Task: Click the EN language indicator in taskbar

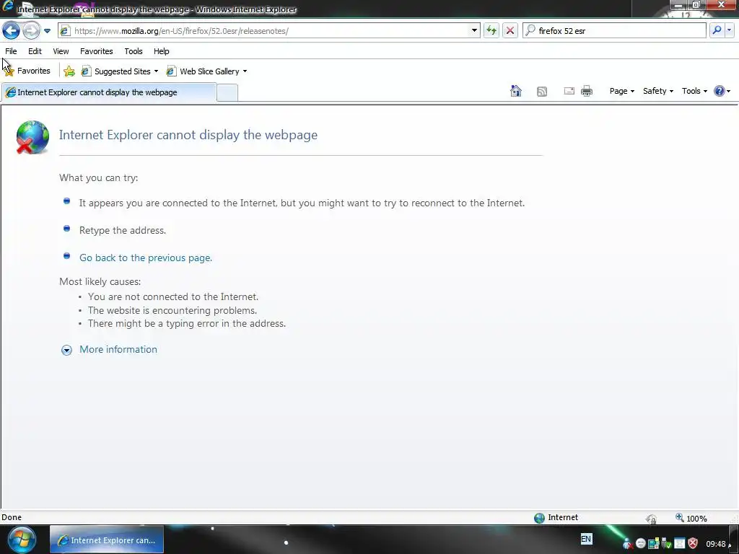Action: (x=586, y=539)
